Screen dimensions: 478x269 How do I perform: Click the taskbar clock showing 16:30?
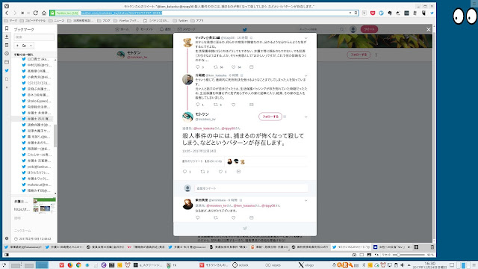tap(430, 265)
